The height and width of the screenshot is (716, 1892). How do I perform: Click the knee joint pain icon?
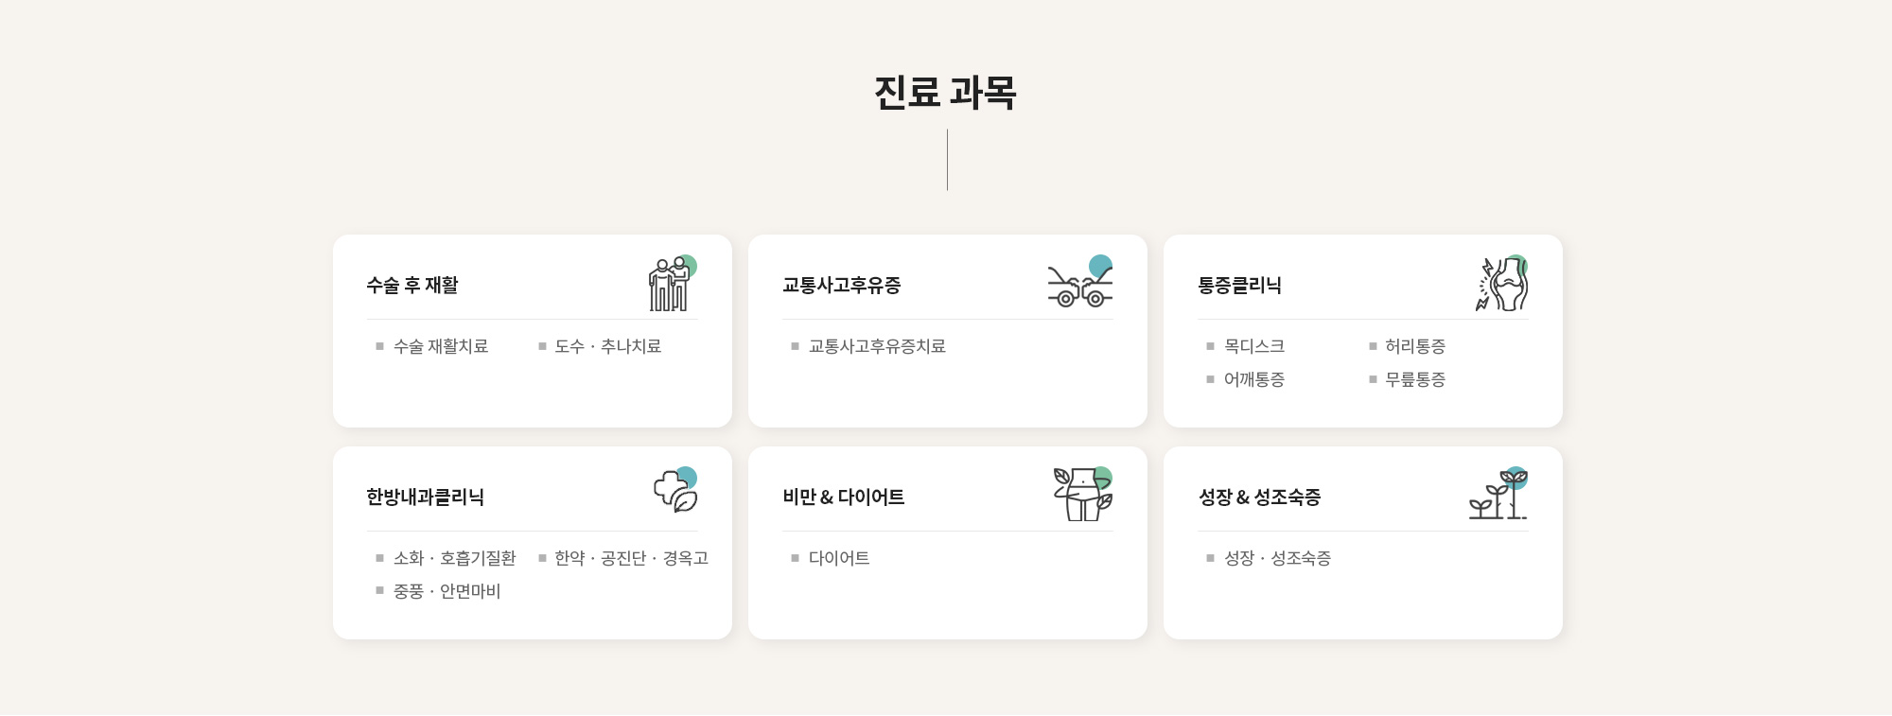pyautogui.click(x=1502, y=284)
